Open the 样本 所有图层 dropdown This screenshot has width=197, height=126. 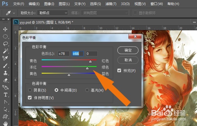pyautogui.click(x=105, y=13)
